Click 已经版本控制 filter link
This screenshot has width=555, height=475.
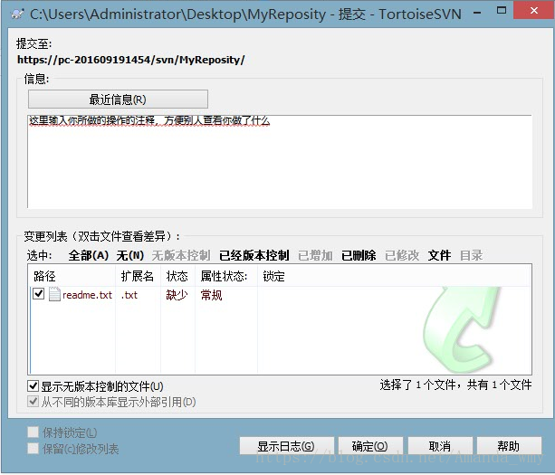pos(254,255)
